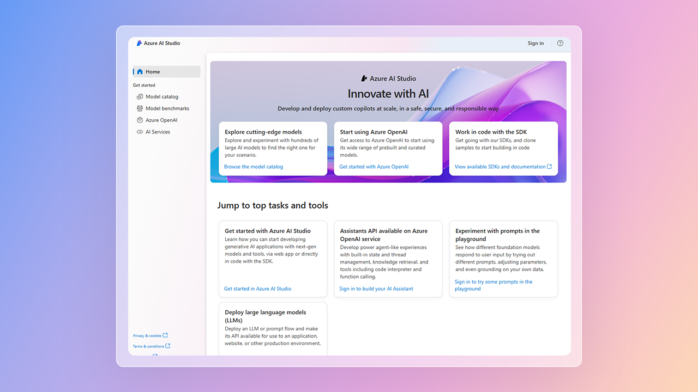This screenshot has height=392, width=698.
Task: Click external link icon after SDKs documentation
Action: (x=549, y=167)
